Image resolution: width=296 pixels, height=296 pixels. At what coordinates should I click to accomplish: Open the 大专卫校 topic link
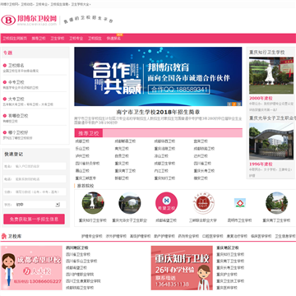tap(16, 99)
